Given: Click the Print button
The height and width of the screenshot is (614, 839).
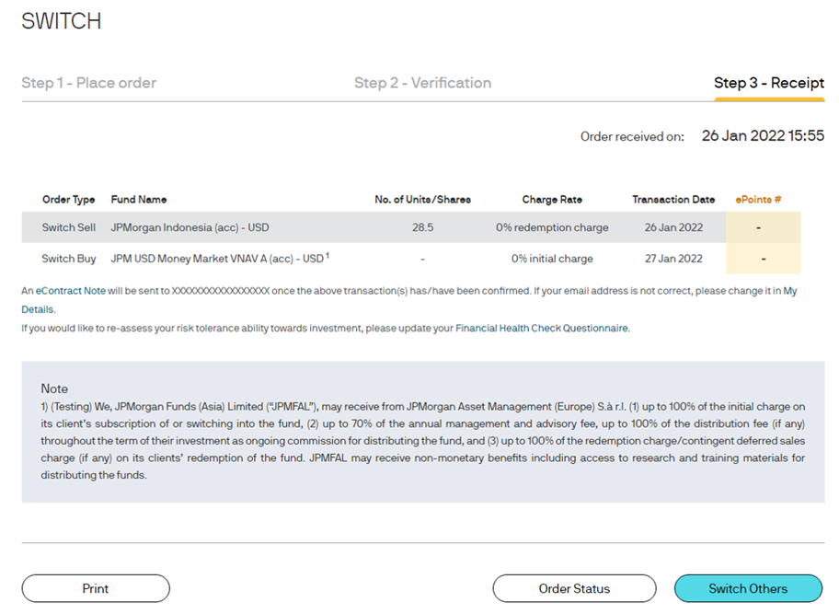Looking at the screenshot, I should 96,588.
